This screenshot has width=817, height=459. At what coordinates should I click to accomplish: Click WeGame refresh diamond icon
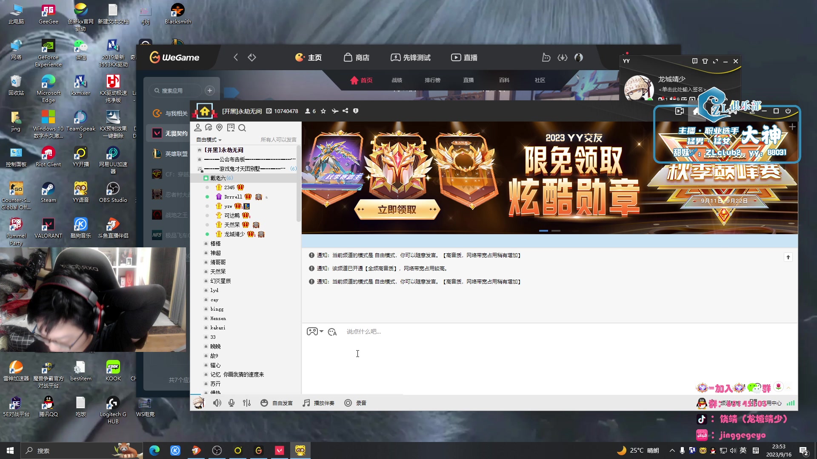click(x=252, y=57)
